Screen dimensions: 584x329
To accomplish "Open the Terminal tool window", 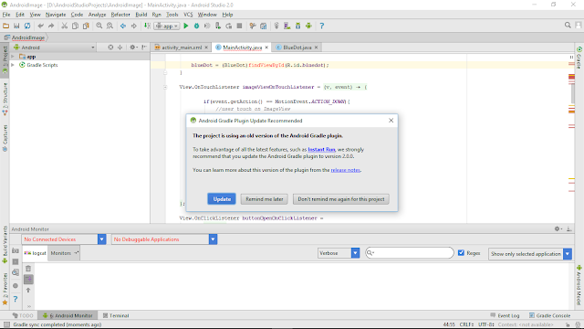I will [116, 315].
